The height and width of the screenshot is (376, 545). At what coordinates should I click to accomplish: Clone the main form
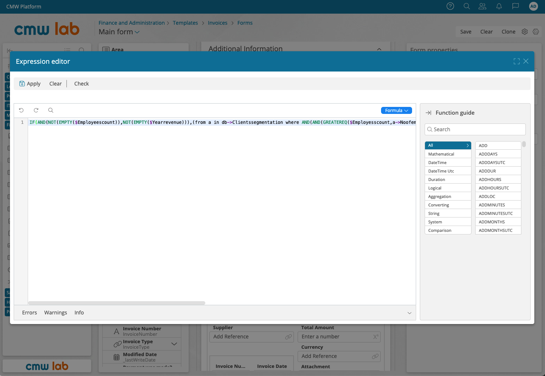point(508,32)
